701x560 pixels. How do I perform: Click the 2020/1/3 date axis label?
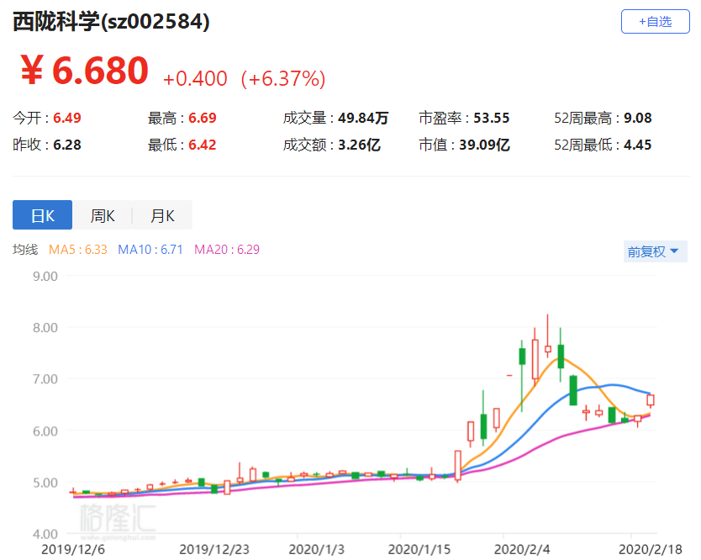tap(317, 549)
